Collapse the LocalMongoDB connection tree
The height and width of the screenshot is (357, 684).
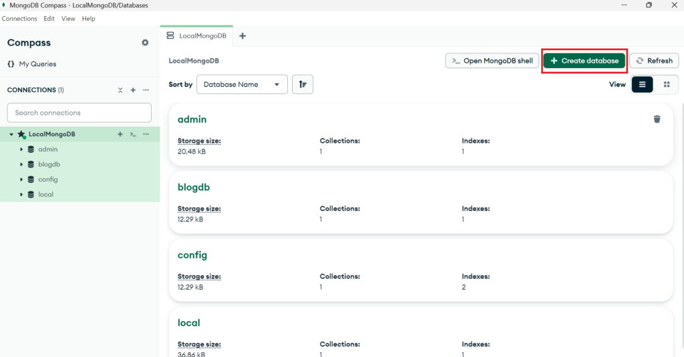pos(11,134)
